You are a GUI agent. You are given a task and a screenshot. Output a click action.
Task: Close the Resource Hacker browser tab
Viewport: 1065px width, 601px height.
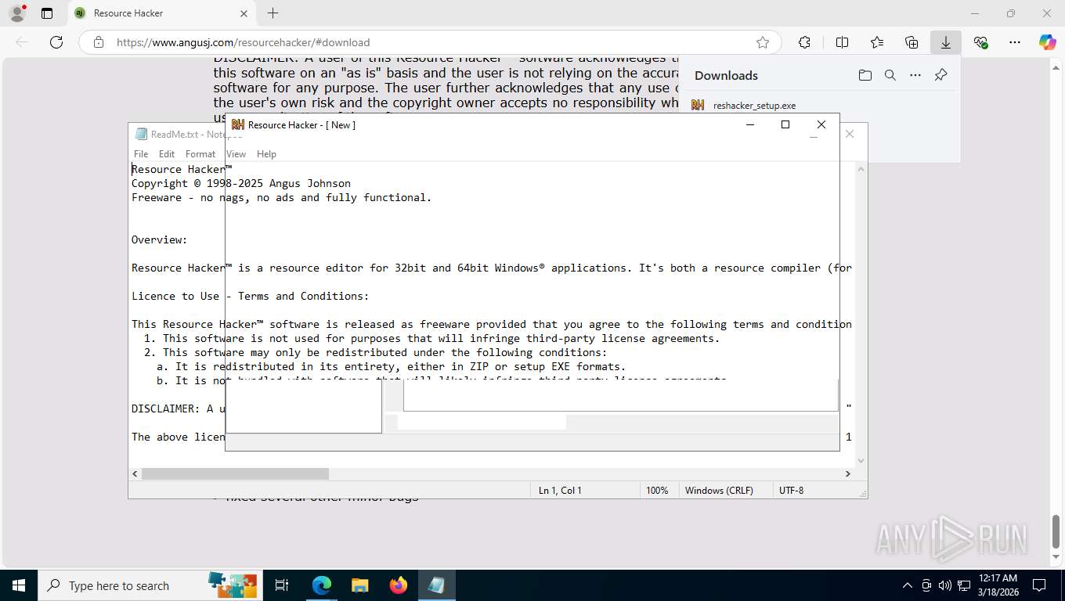point(244,13)
